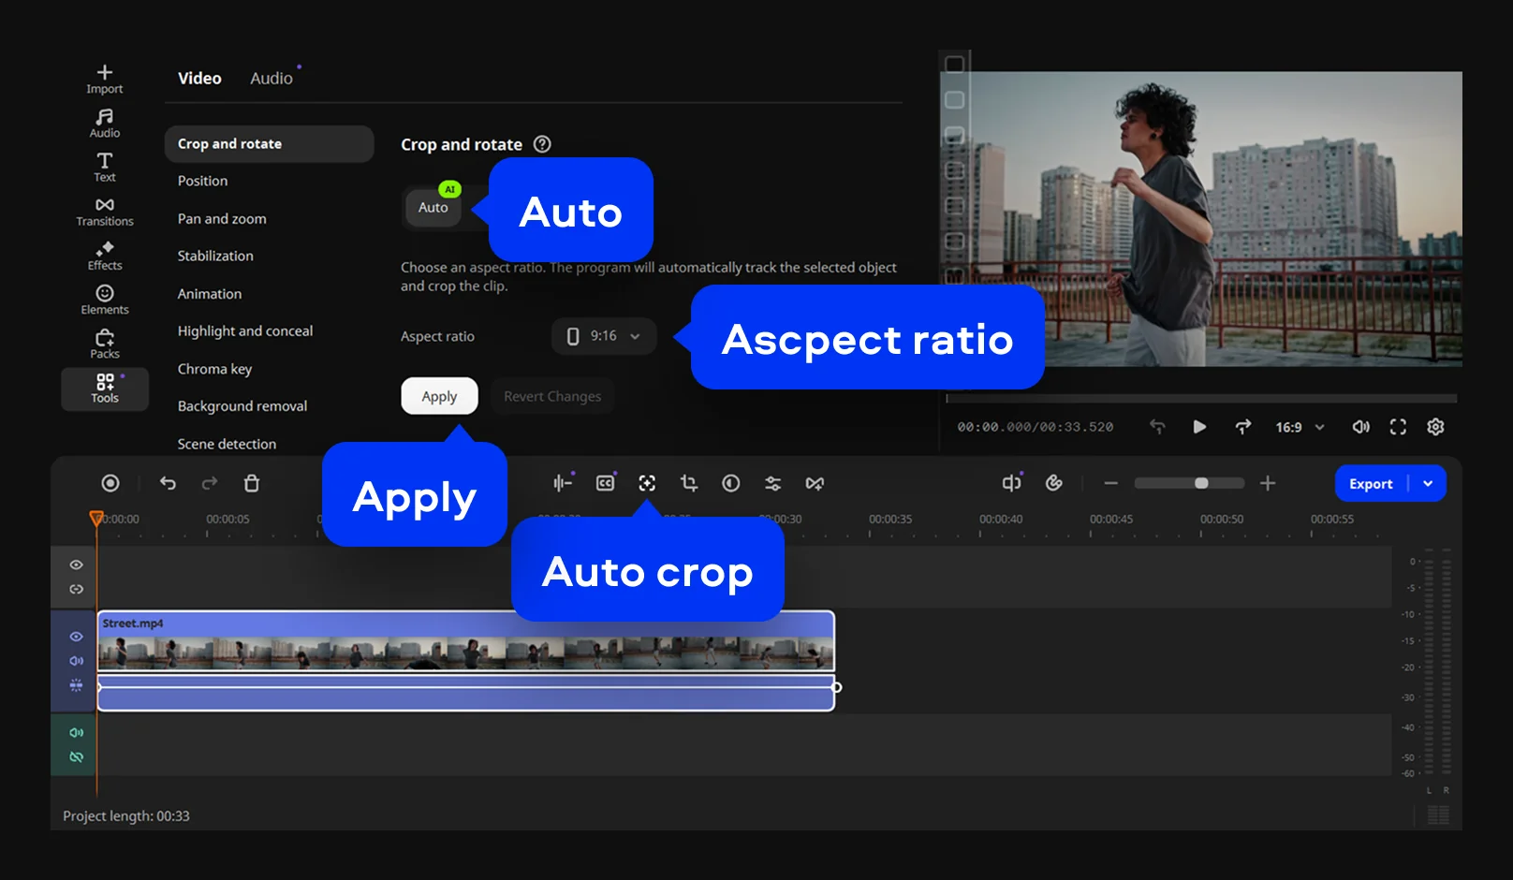Open preview settings gear icon
Image resolution: width=1513 pixels, height=880 pixels.
[1435, 427]
